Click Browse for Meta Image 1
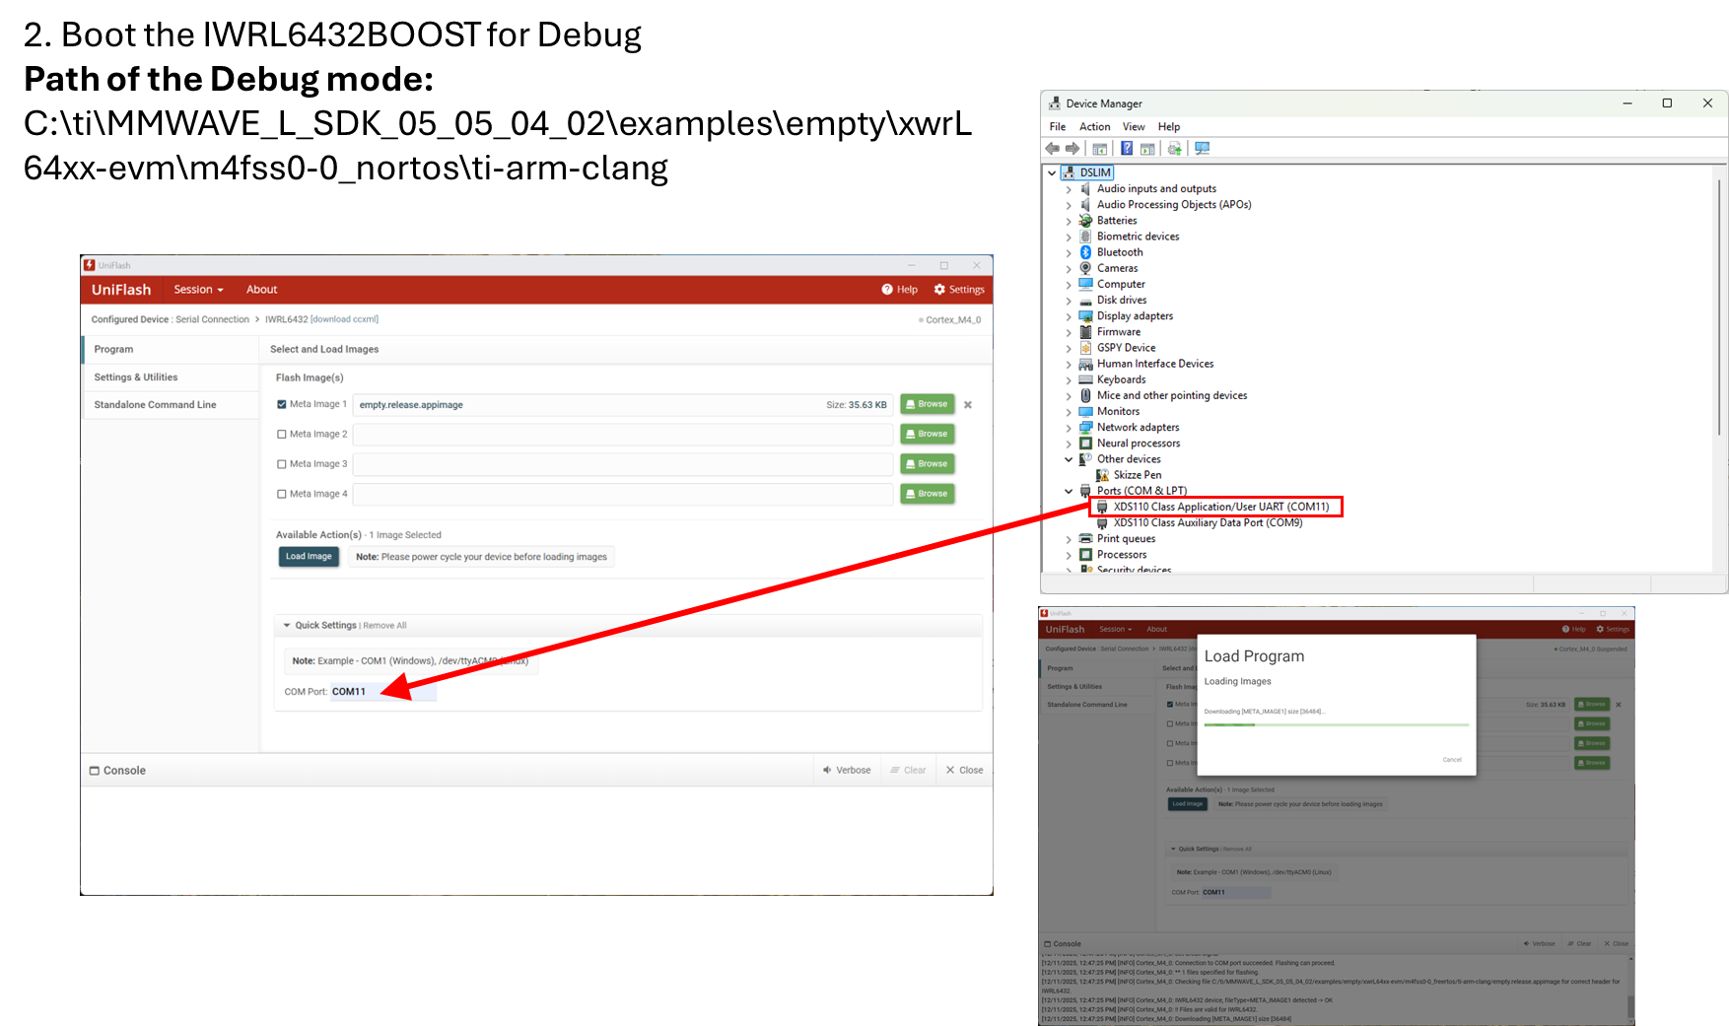The height and width of the screenshot is (1026, 1729). pos(927,404)
